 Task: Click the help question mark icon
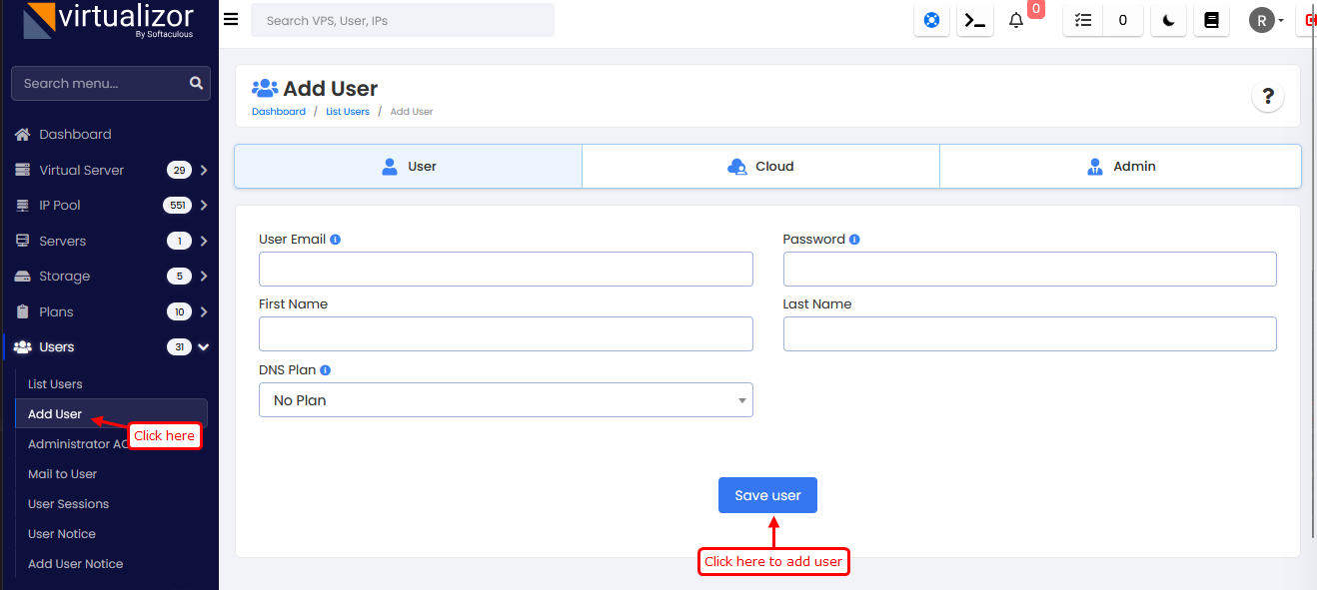tap(1268, 97)
